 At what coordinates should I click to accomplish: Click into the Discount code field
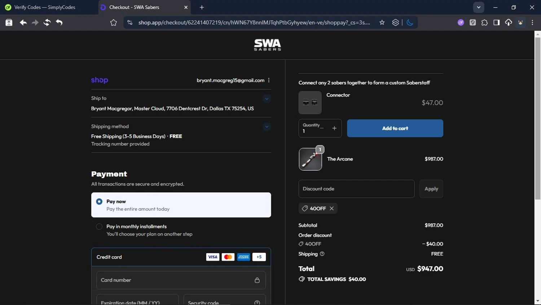pos(356,189)
